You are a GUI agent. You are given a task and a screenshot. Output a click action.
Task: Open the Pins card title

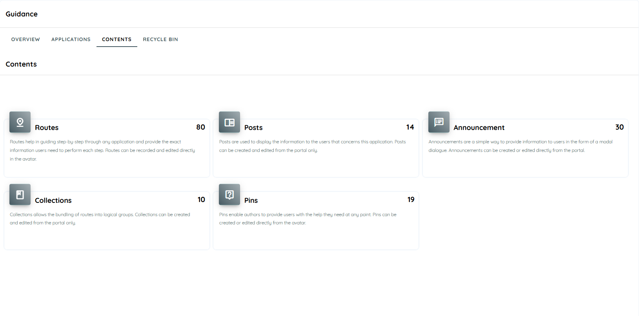[251, 200]
